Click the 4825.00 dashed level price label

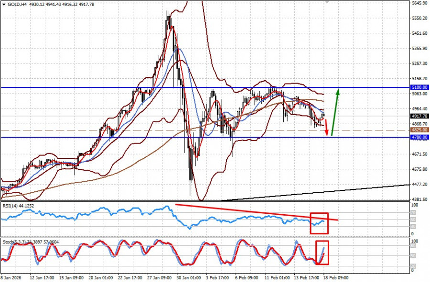(x=419, y=130)
